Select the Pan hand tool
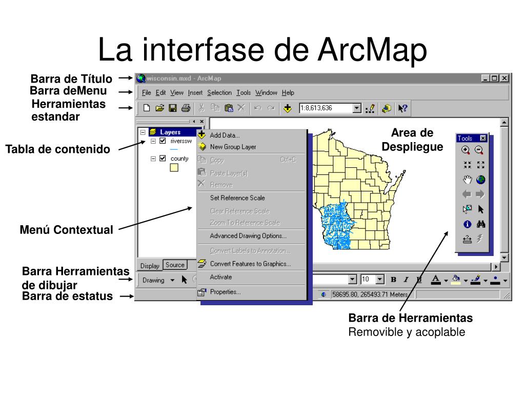This screenshot has width=525, height=394. coord(467,180)
